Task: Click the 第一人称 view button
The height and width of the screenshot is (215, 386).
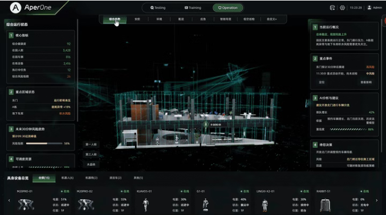Action: (91, 144)
